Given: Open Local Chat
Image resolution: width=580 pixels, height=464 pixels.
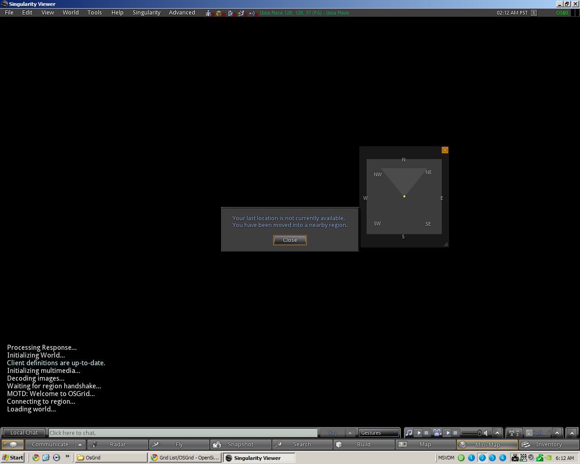Looking at the screenshot, I should point(24,432).
